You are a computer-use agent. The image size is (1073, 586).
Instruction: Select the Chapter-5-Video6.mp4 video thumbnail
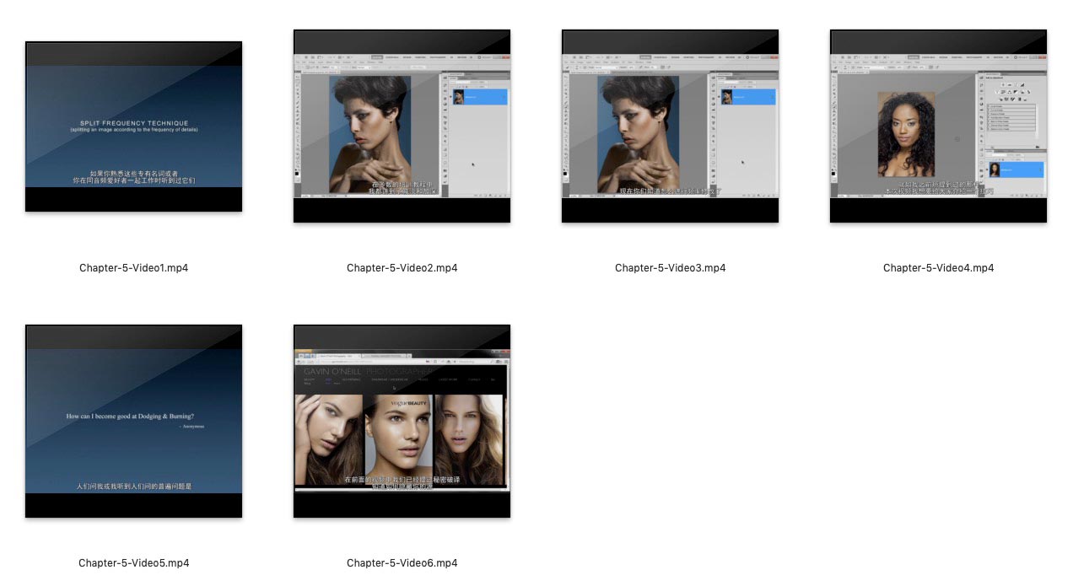(x=402, y=421)
